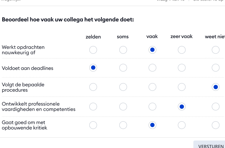Select 'zeer vaak' for Volgt de bepaalde procedures
Screen dimensions: 225x148
point(182,87)
